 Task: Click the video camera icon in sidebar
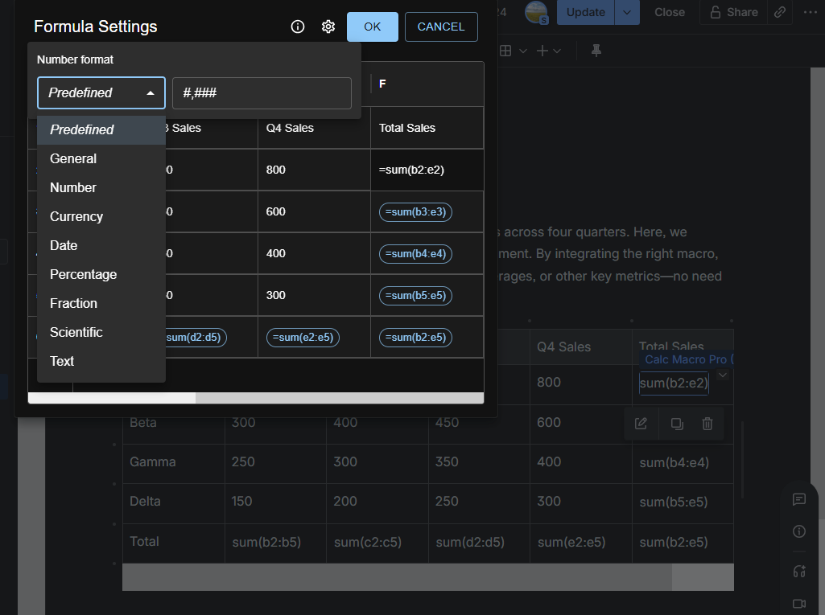[799, 604]
